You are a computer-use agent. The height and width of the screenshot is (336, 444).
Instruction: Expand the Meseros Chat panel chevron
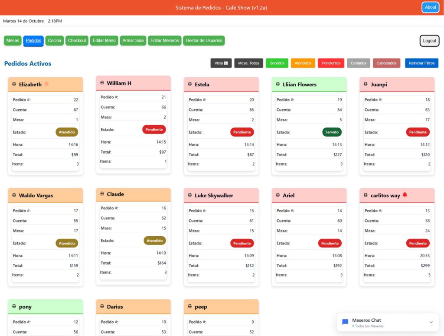tap(431, 322)
